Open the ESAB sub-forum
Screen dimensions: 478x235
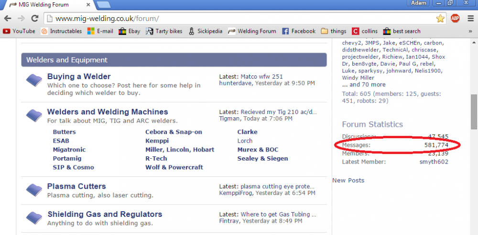(x=61, y=141)
